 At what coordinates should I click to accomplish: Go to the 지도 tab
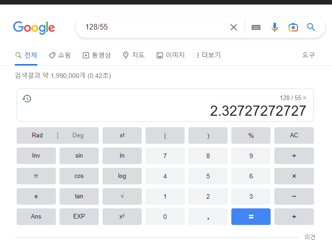[x=134, y=55]
